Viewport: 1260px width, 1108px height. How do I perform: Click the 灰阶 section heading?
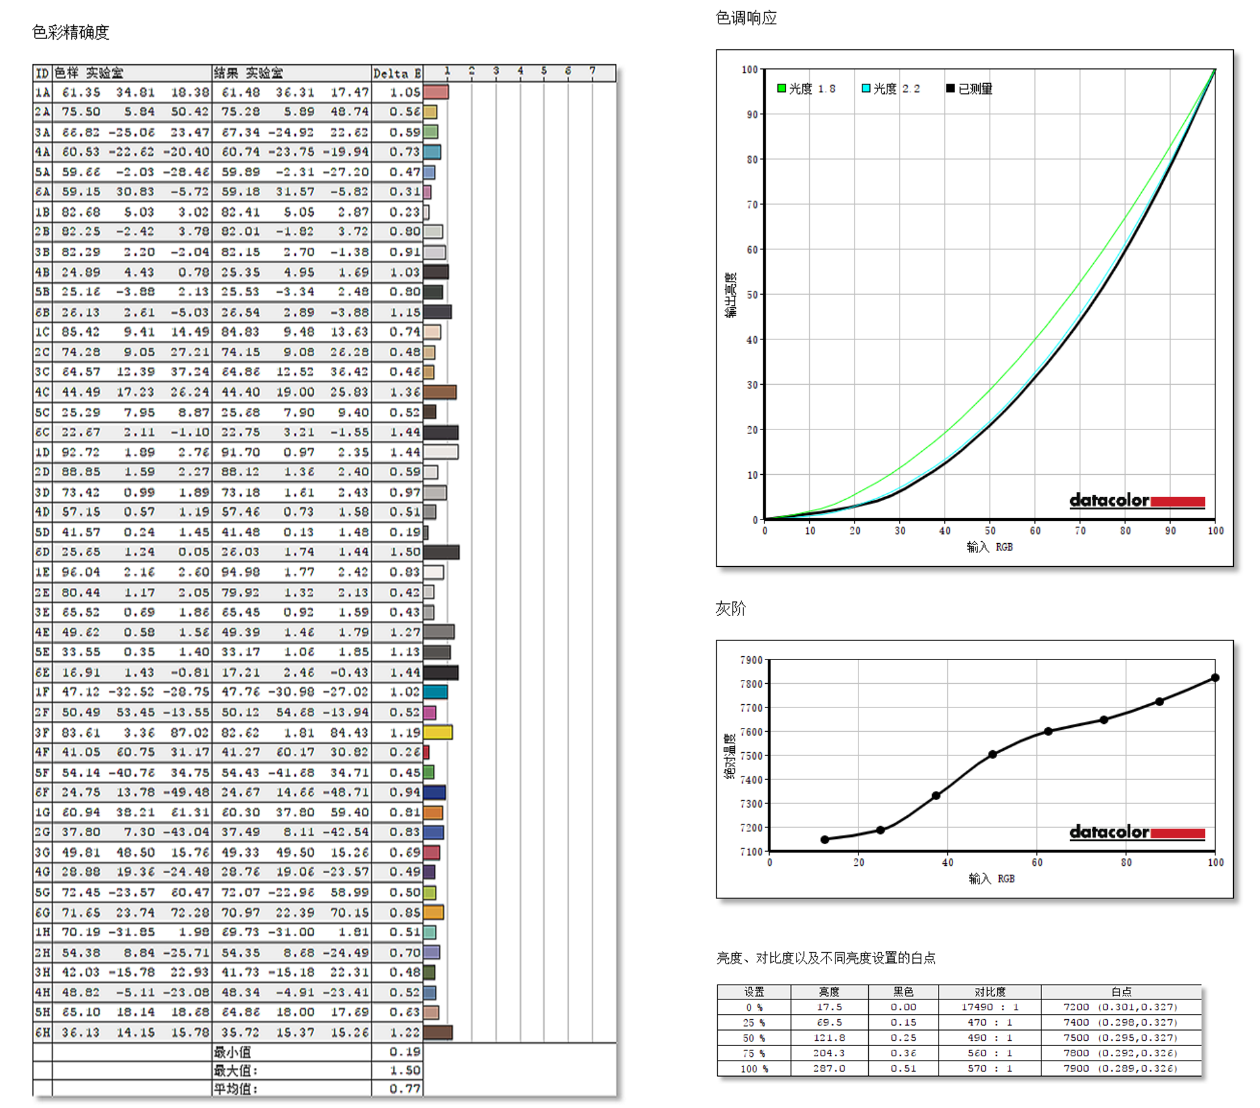(x=730, y=608)
